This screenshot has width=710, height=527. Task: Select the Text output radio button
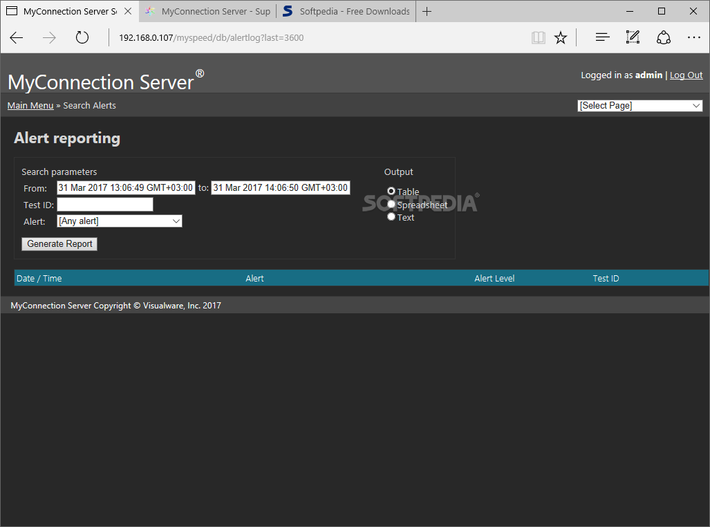[x=391, y=216]
